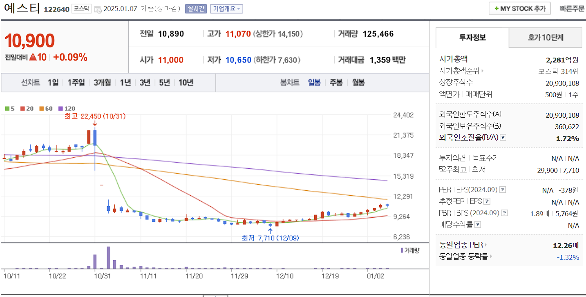The width and height of the screenshot is (586, 297).
Task: Click the calendar chart icon before 2025.01.07
Action: pos(98,9)
